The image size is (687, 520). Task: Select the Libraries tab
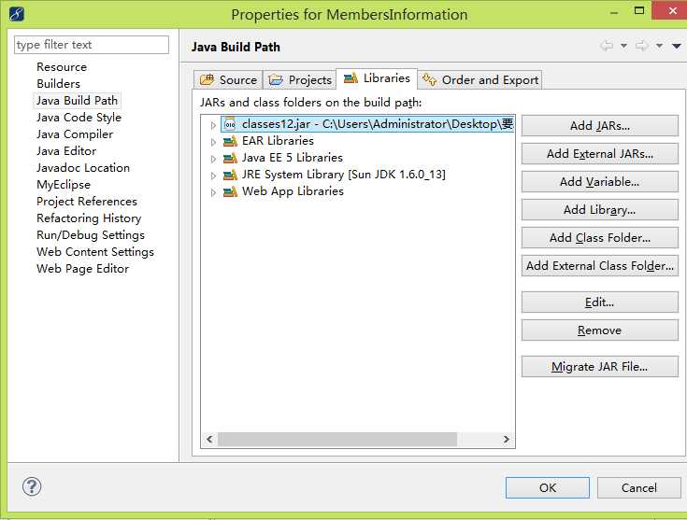click(377, 78)
